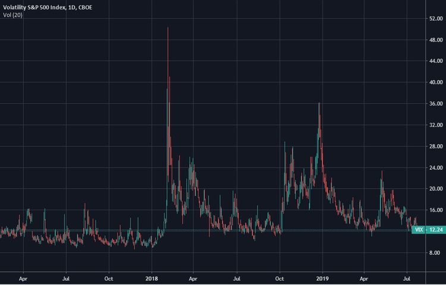Click the 40.00 price axis label

pyautogui.click(x=436, y=83)
